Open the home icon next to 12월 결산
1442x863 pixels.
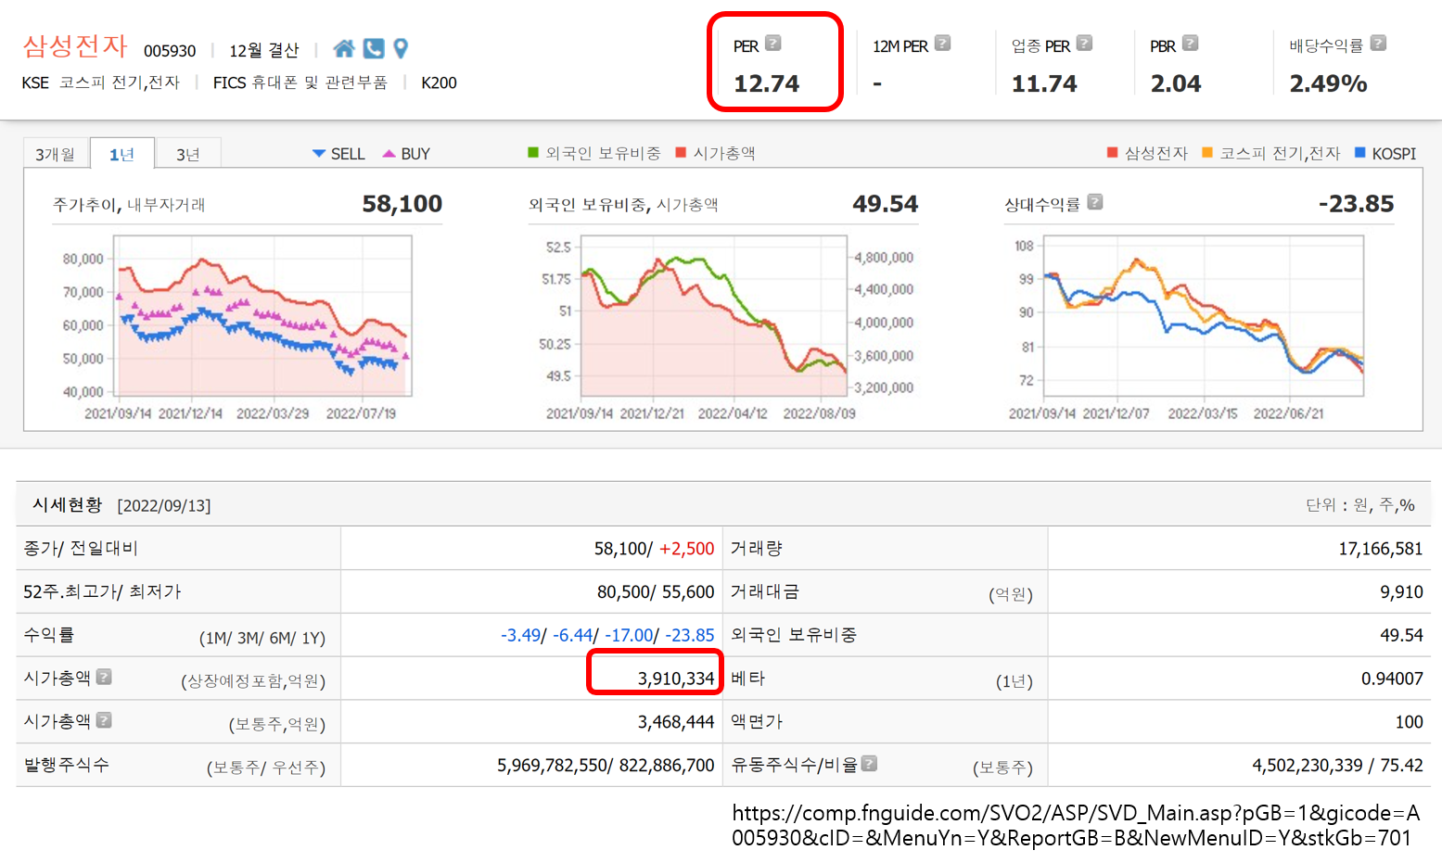pos(343,48)
